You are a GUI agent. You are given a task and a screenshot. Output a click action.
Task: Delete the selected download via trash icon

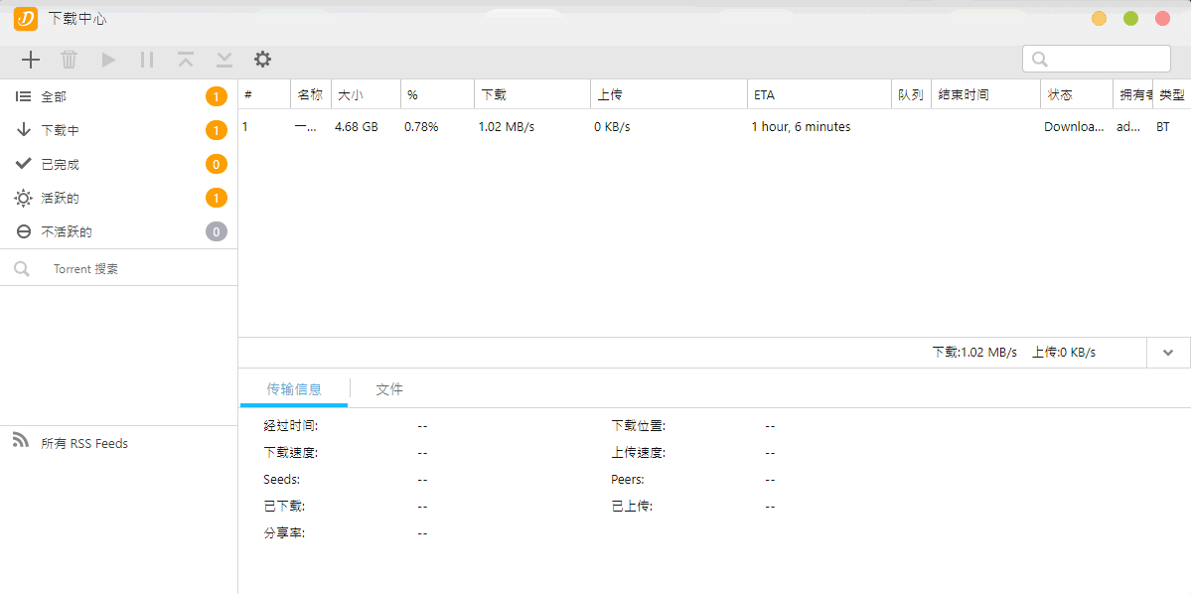[x=69, y=60]
